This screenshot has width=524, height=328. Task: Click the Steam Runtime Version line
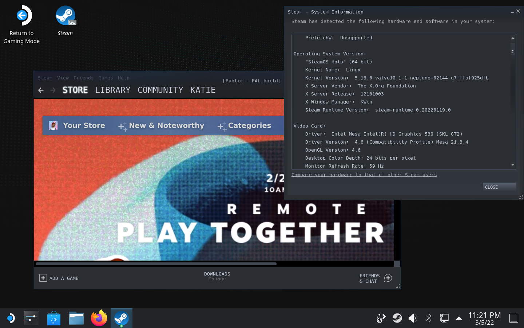378,110
